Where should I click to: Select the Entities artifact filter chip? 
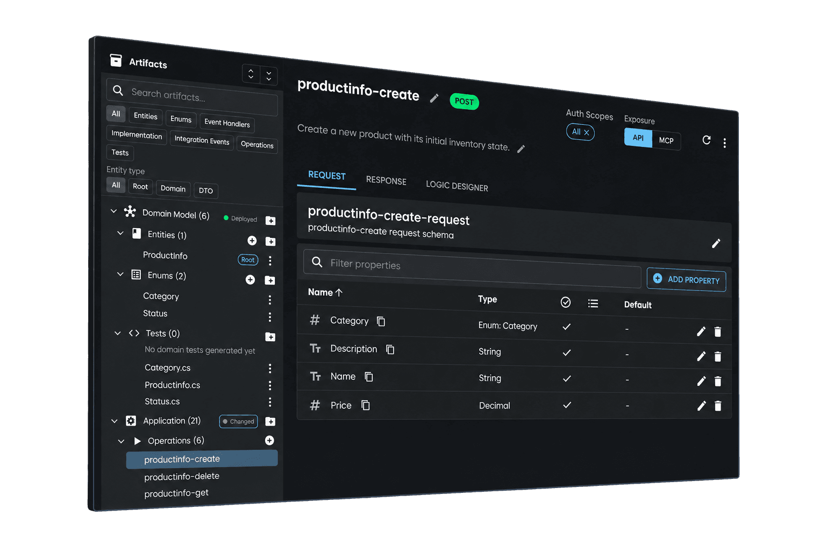[145, 116]
